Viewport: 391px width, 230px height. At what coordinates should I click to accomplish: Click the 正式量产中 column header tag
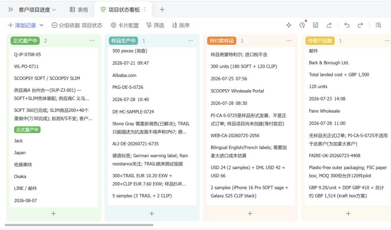pos(25,41)
